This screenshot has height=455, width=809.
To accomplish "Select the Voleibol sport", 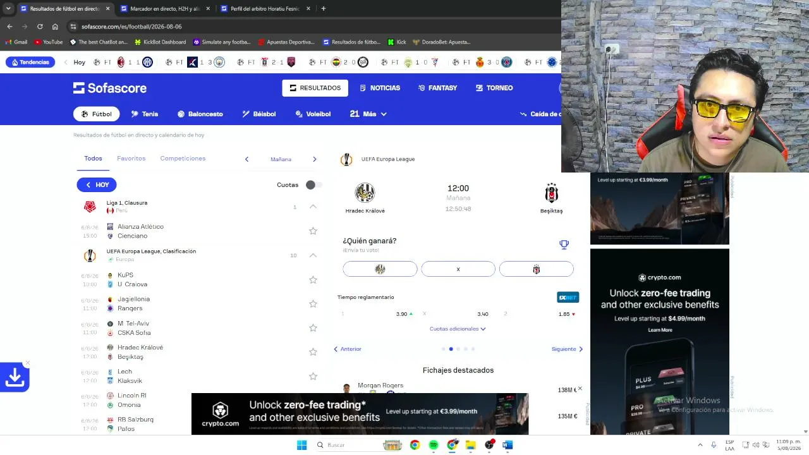I will [x=313, y=114].
